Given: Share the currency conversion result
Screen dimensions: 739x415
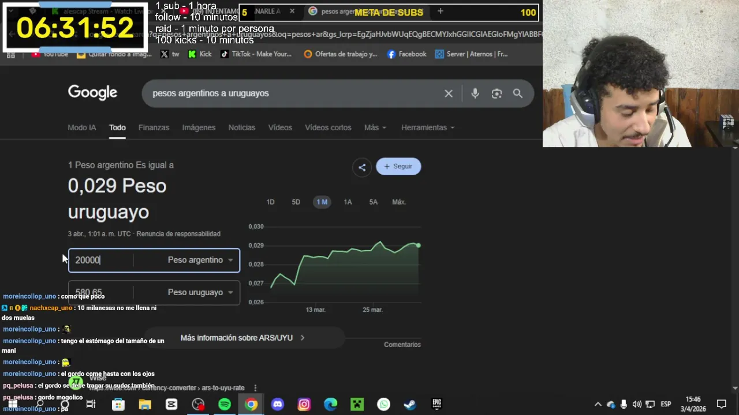Looking at the screenshot, I should click(x=362, y=167).
